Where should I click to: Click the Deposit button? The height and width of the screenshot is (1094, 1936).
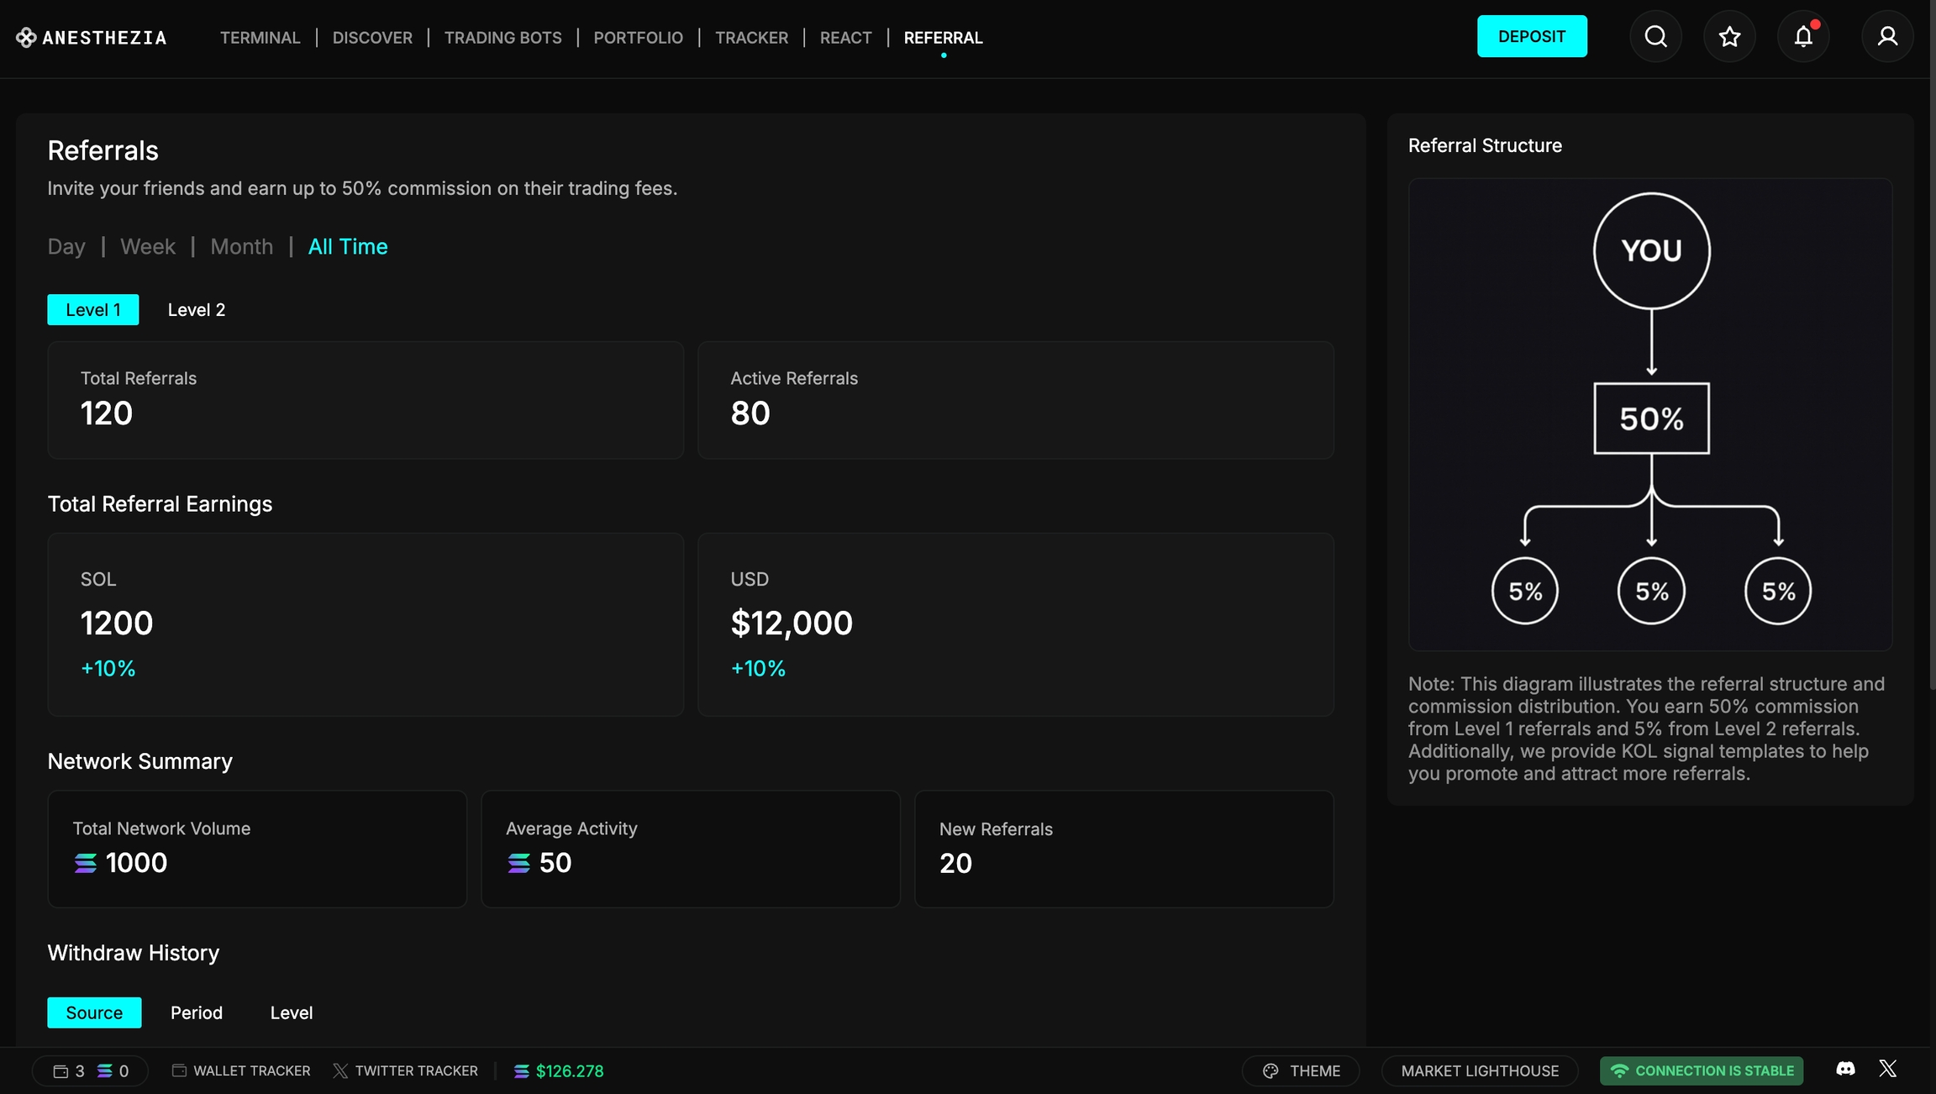point(1531,37)
